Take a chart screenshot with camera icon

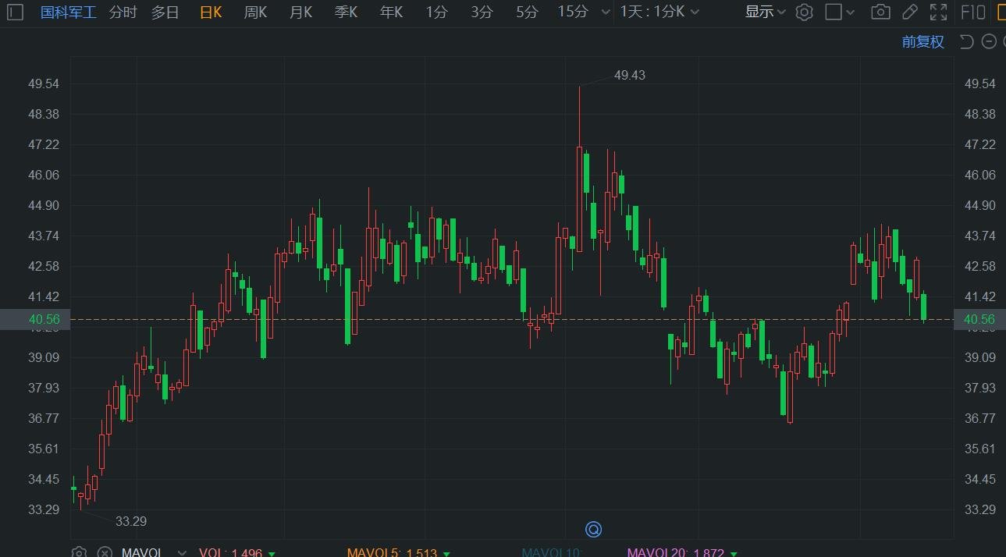tap(880, 12)
